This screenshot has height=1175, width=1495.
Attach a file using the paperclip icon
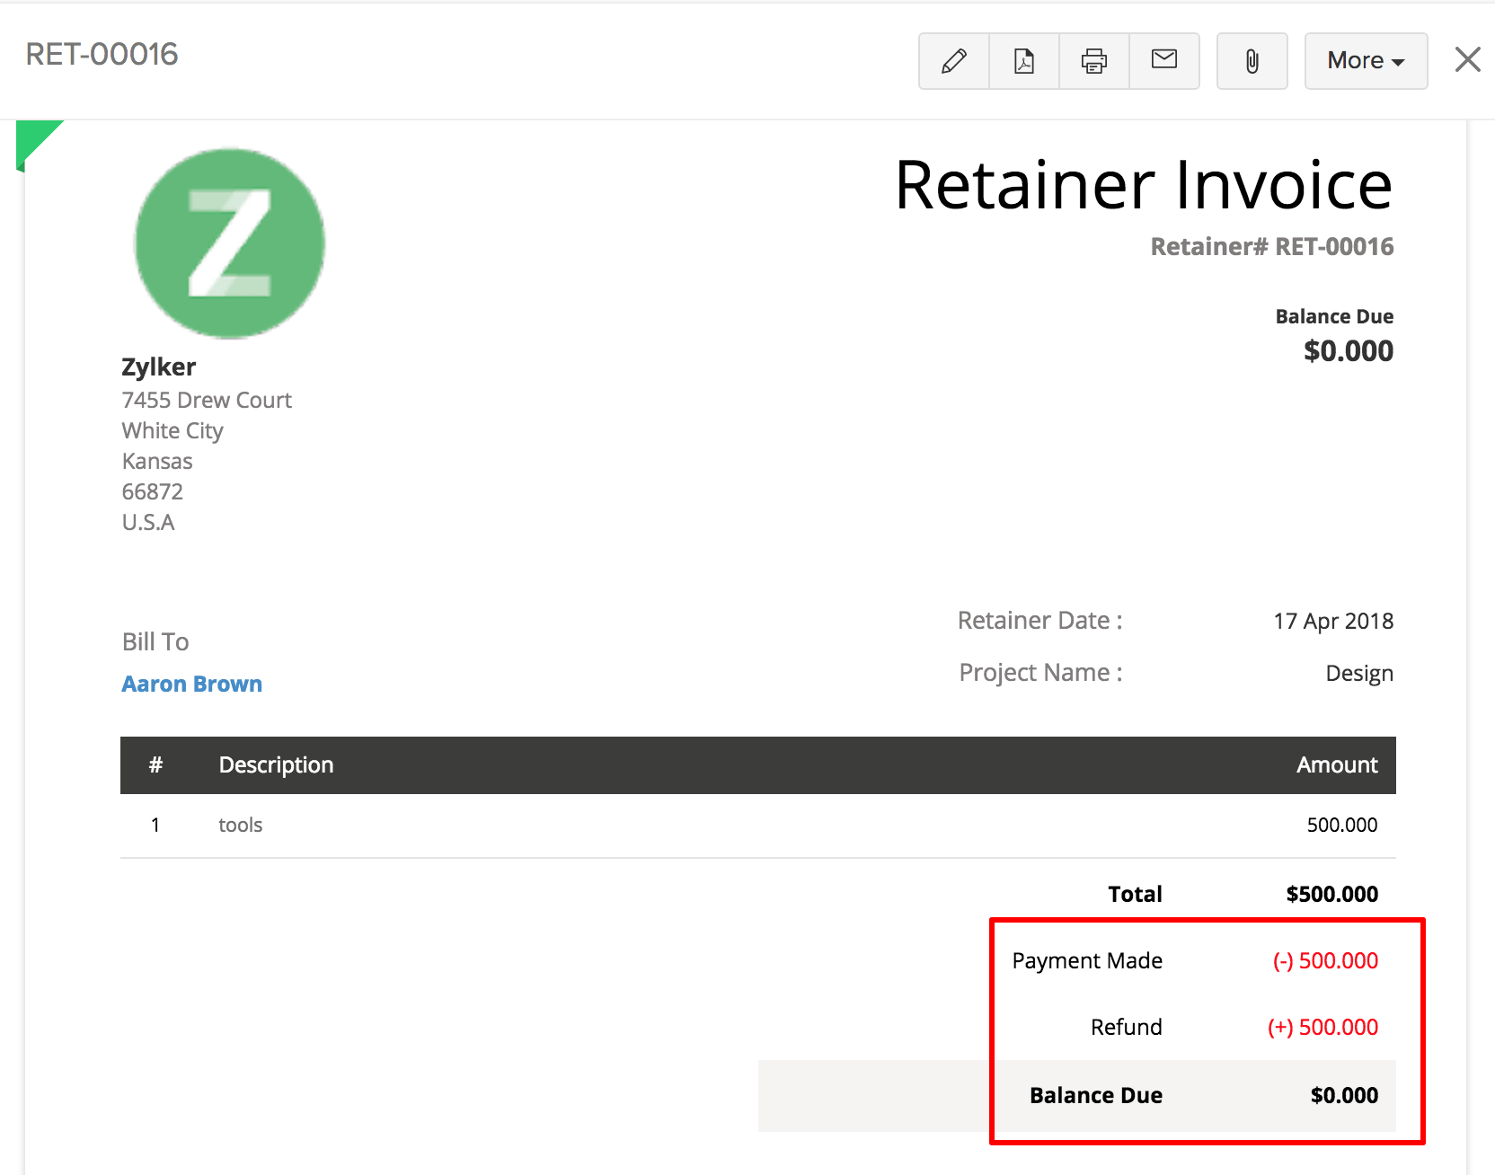pyautogui.click(x=1252, y=60)
